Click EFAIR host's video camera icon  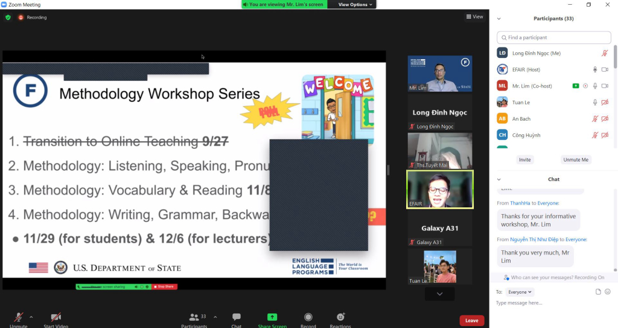click(x=605, y=70)
